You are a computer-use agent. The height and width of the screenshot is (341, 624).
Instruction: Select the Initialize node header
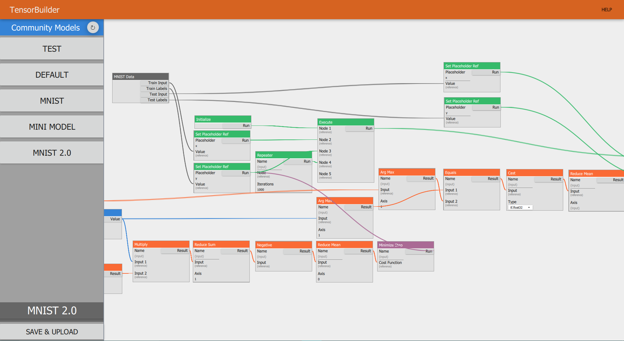click(x=223, y=119)
